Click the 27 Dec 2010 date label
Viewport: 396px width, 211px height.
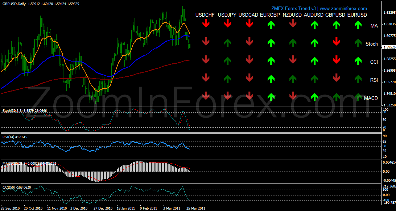tap(103, 208)
